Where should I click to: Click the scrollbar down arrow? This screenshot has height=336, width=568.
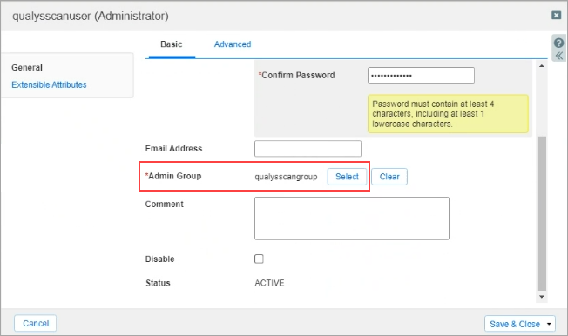542,297
